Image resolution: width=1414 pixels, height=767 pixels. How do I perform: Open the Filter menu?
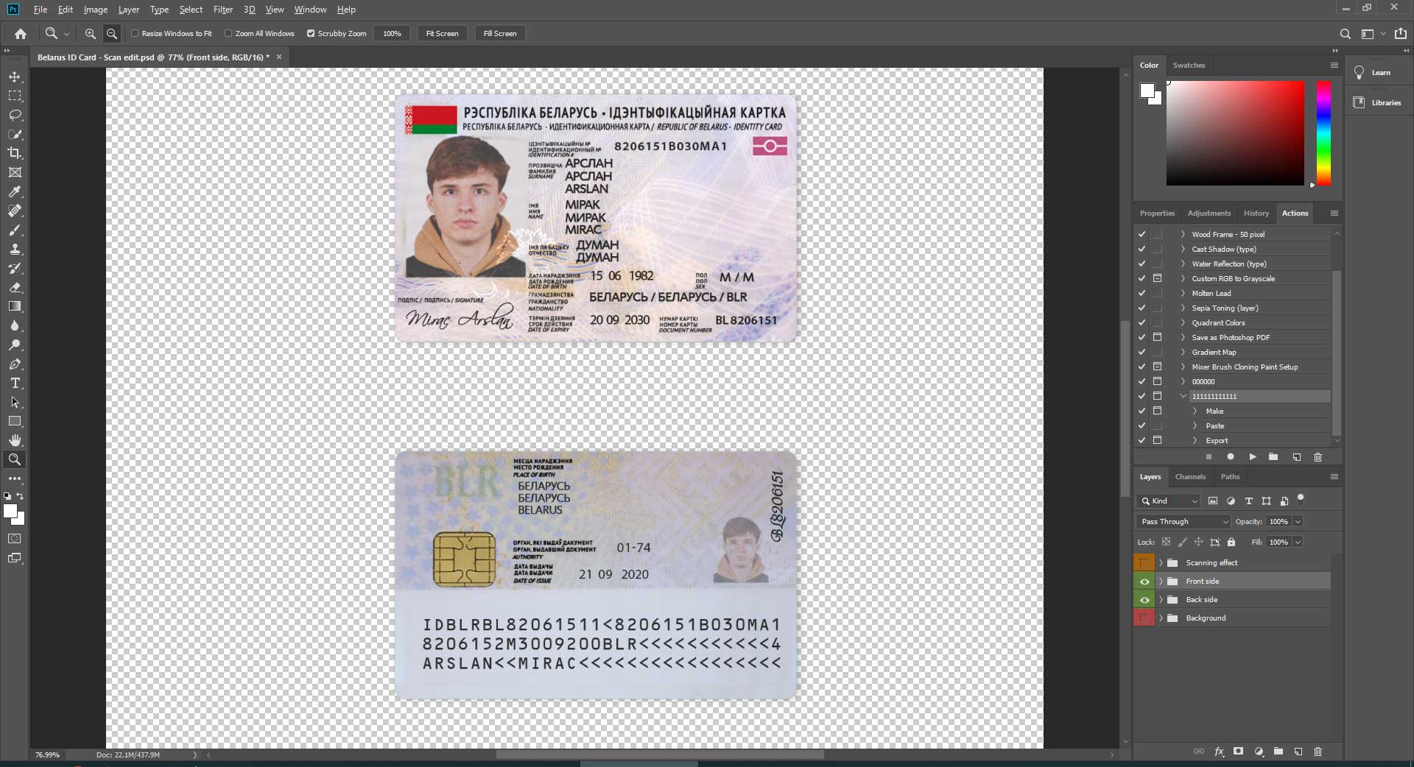click(x=222, y=10)
